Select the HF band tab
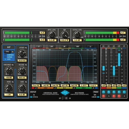The image size is (129, 129). [x=90, y=46]
